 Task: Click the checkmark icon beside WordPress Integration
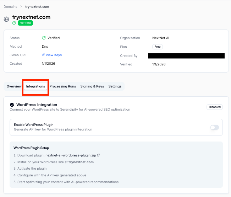click(12, 105)
